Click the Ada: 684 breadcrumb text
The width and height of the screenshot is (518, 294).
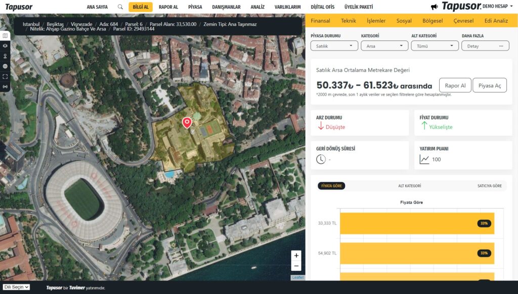coord(109,24)
